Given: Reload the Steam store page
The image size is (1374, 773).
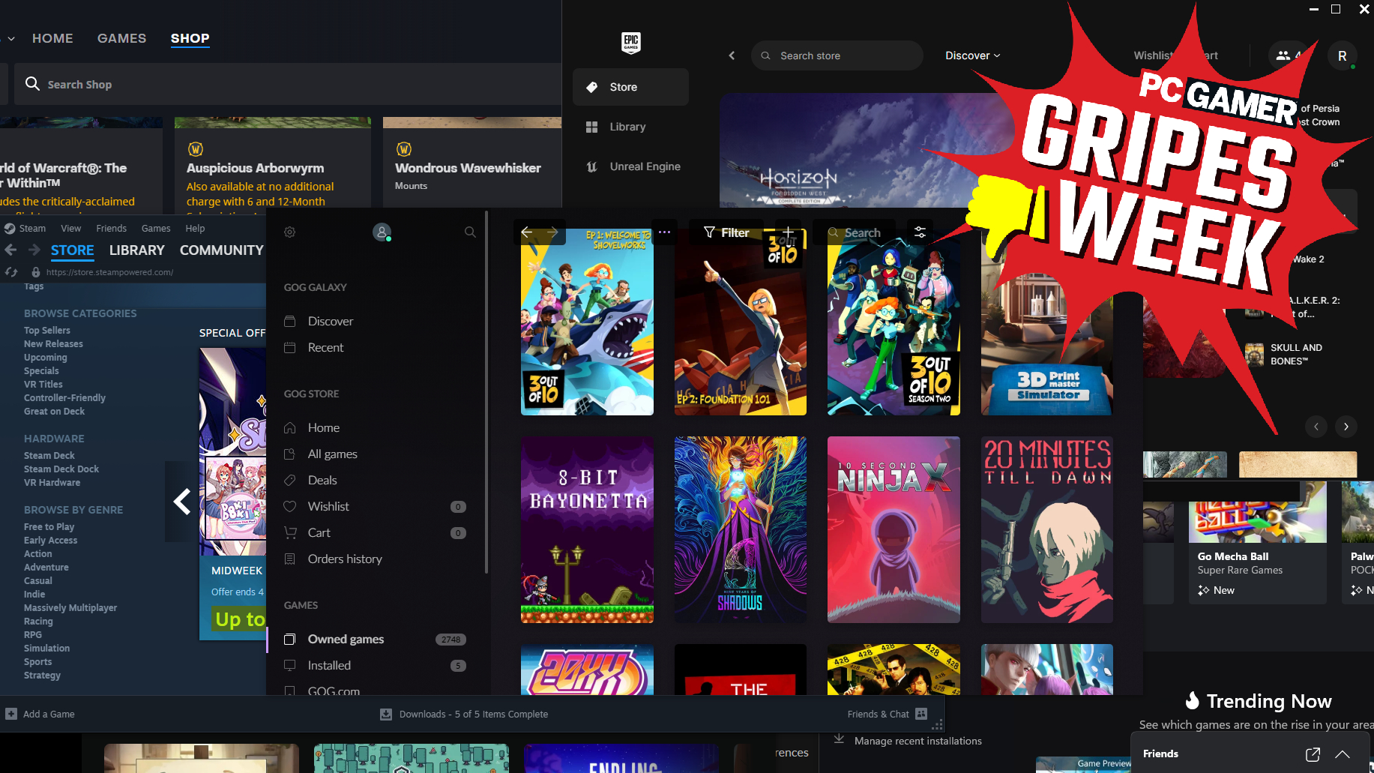Looking at the screenshot, I should coord(10,272).
